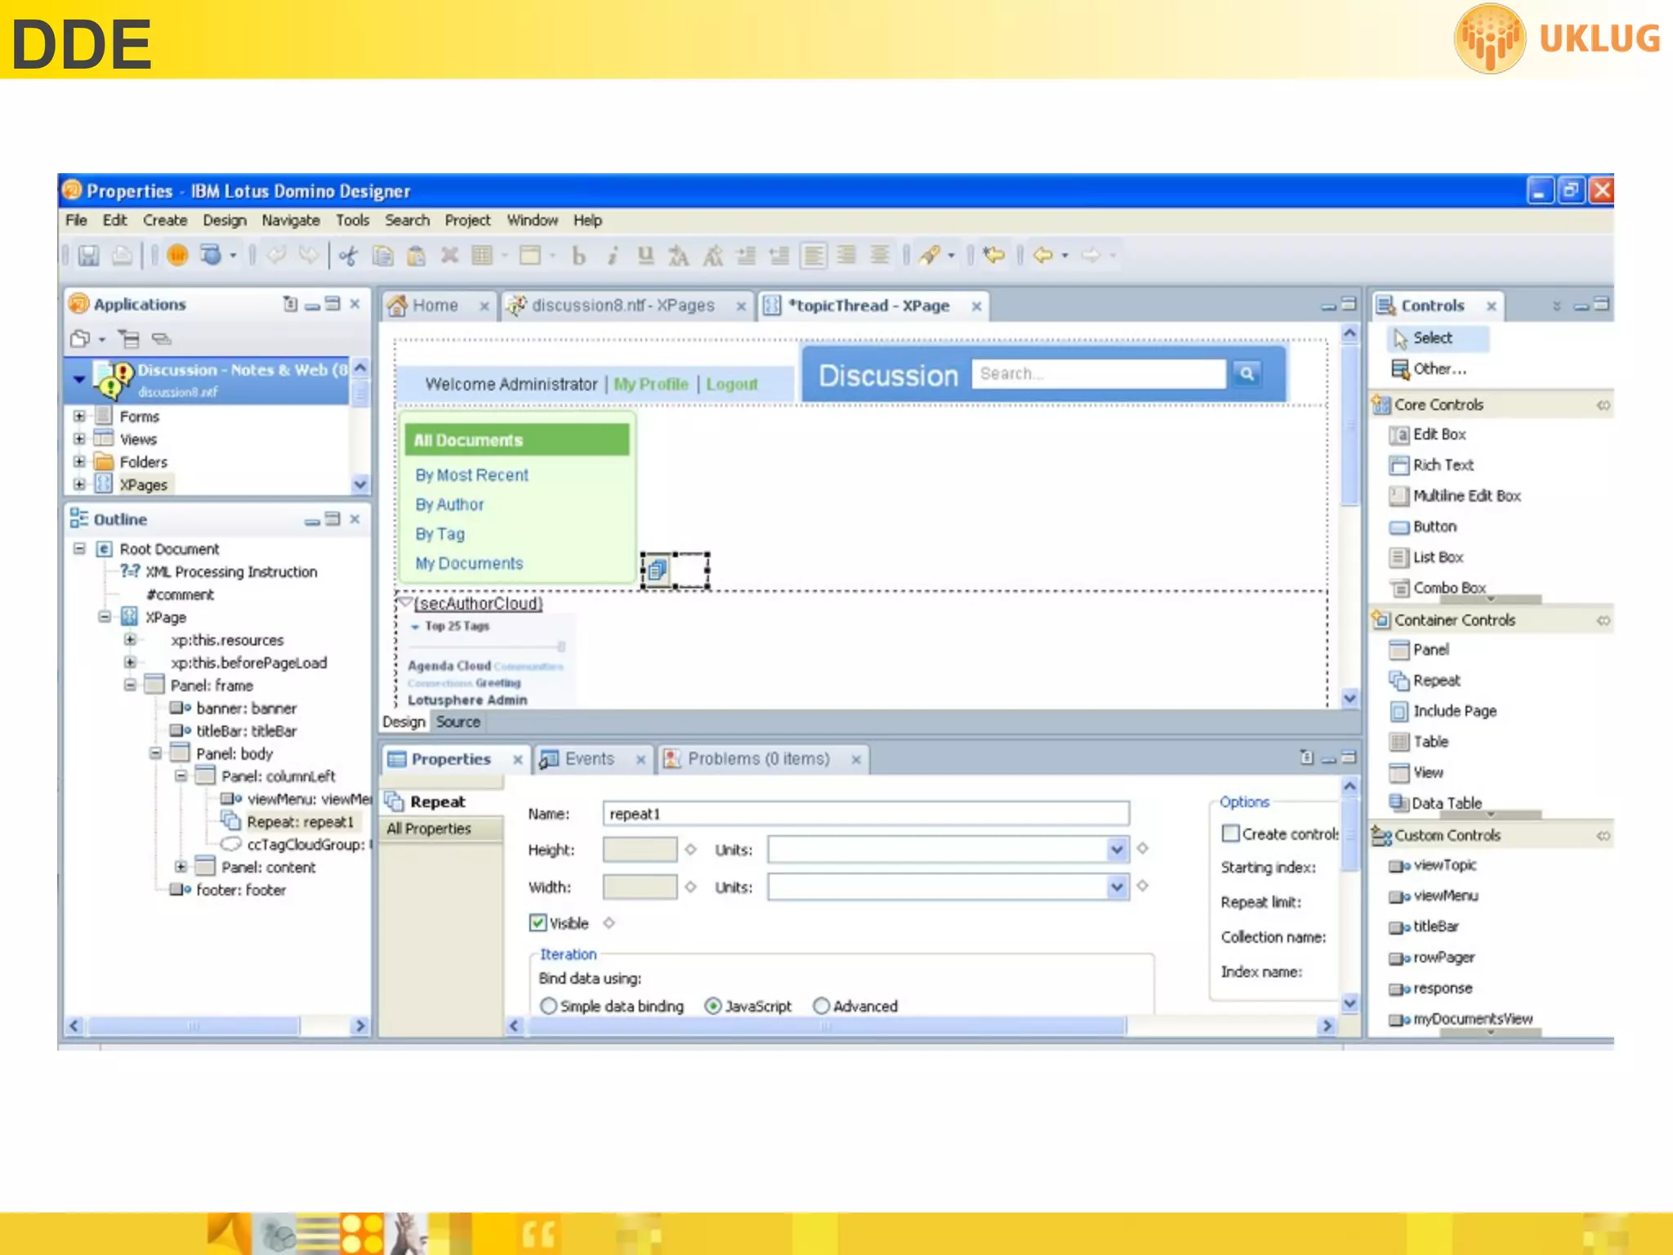Image resolution: width=1673 pixels, height=1255 pixels.
Task: Click the Bold formatting icon
Action: (x=578, y=256)
